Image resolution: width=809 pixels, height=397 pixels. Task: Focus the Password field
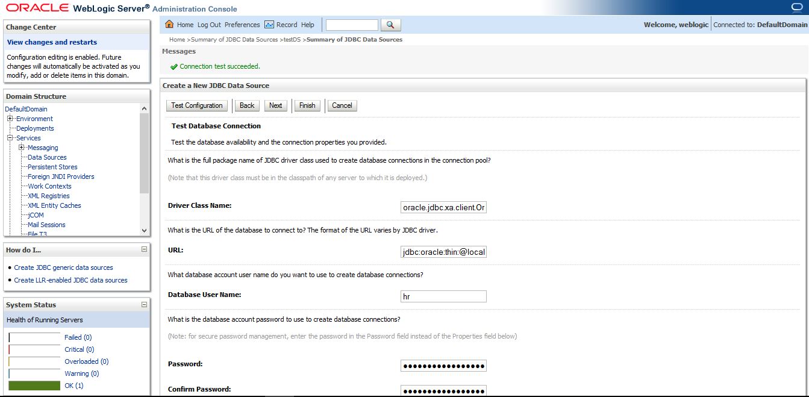click(443, 366)
